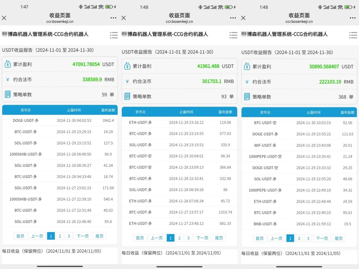Select page 2 in middle phone pagination
The height and width of the screenshot is (269, 359).
[x=179, y=238]
